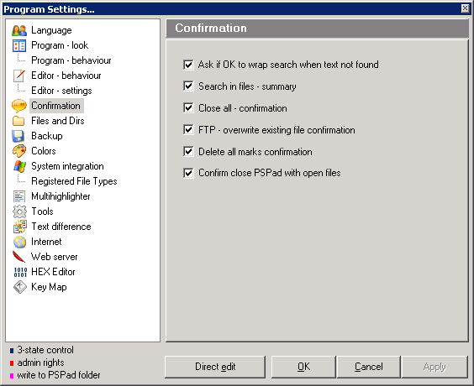Click the Multihighlighter icon
The width and height of the screenshot is (474, 386).
[19, 196]
